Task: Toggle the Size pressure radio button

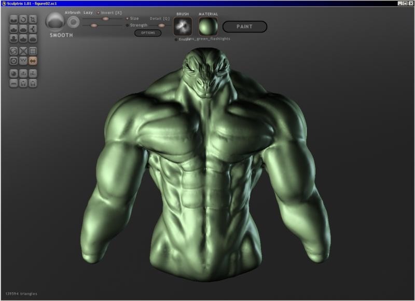Action: tap(128, 18)
